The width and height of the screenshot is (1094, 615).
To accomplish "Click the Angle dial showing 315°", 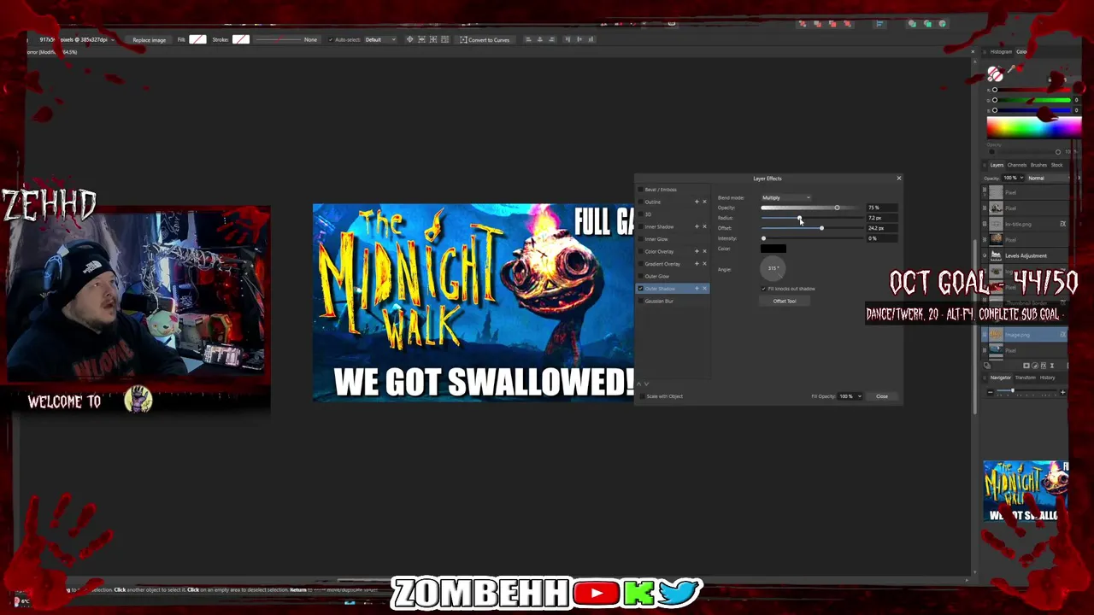I will (773, 268).
